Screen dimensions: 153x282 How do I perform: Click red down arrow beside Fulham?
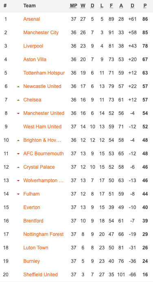[18, 194]
